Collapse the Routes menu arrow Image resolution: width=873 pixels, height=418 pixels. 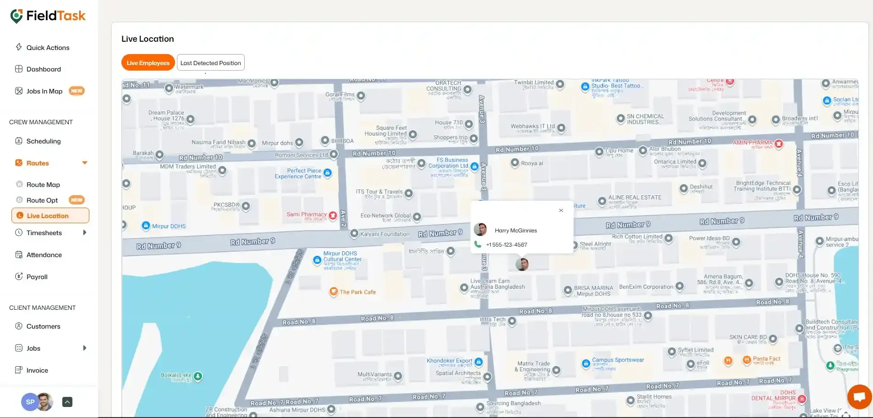pos(85,163)
